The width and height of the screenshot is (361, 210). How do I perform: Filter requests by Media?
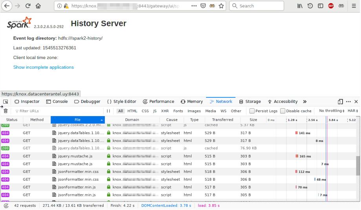(x=211, y=111)
